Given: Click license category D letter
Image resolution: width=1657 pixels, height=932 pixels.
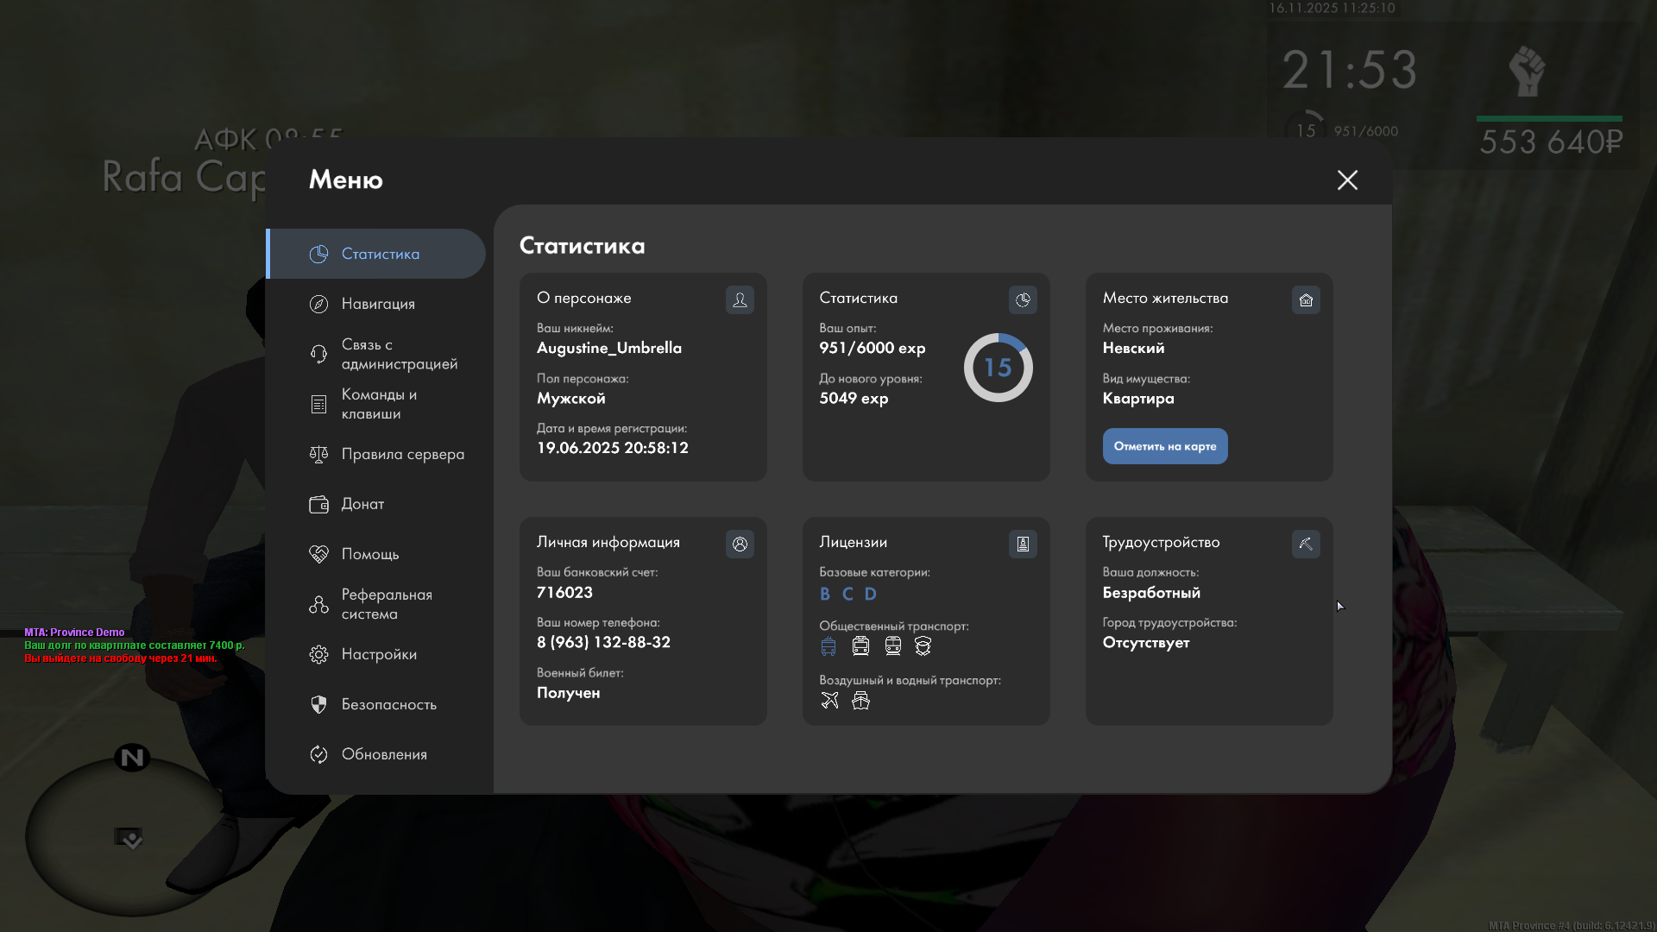Looking at the screenshot, I should coord(870,594).
